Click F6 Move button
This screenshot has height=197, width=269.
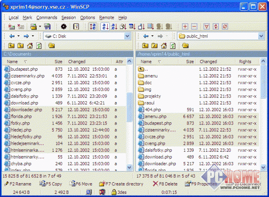81,184
